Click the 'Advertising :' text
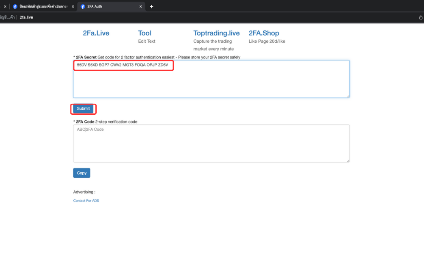This screenshot has width=424, height=254. point(84,192)
